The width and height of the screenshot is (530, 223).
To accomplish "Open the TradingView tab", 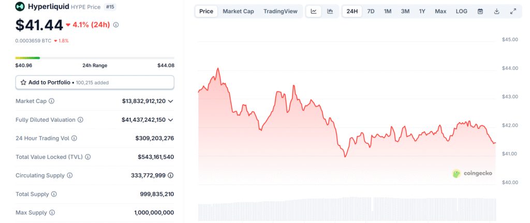I will tap(280, 11).
